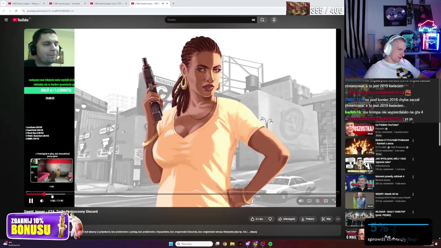Open Spotify from taskbar

click(x=270, y=244)
